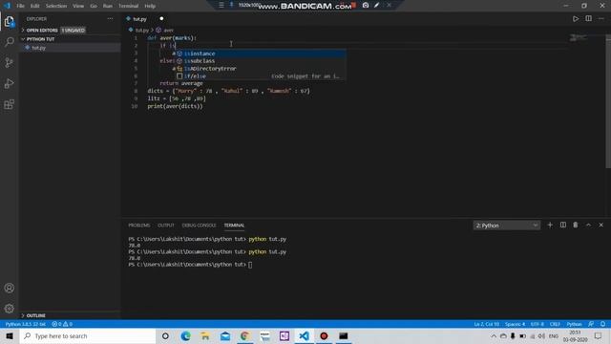
Task: Open Explorer panel ellipsis menu
Action: click(x=111, y=19)
